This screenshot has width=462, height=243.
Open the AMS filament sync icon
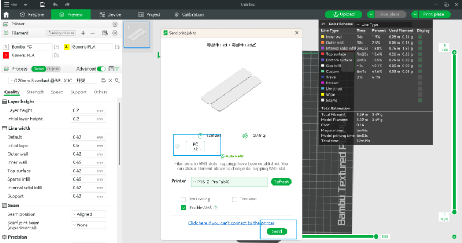pos(105,33)
